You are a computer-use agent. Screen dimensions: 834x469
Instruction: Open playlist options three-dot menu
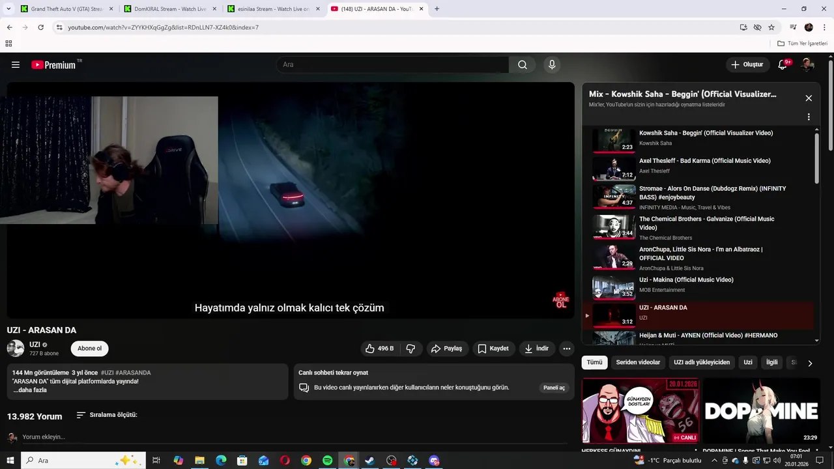click(x=809, y=117)
